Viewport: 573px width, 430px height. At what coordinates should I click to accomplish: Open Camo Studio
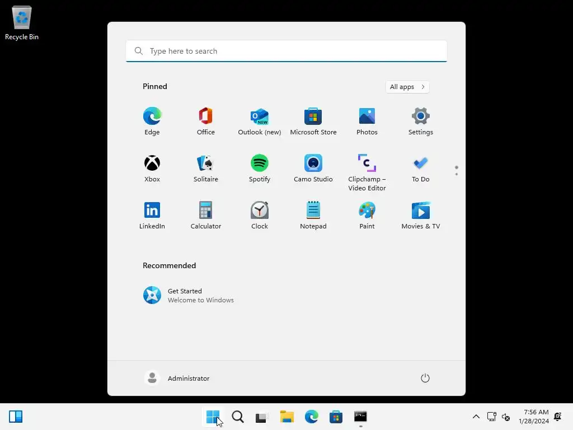313,168
